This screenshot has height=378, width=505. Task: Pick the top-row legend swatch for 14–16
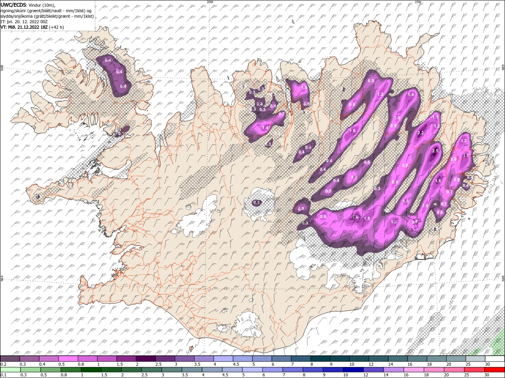pyautogui.click(x=397, y=359)
